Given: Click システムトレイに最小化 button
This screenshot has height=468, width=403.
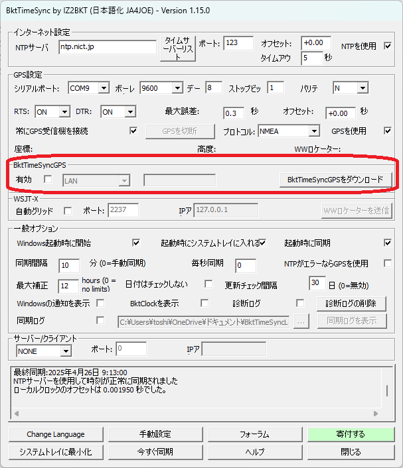Looking at the screenshot, I should coord(56,452).
